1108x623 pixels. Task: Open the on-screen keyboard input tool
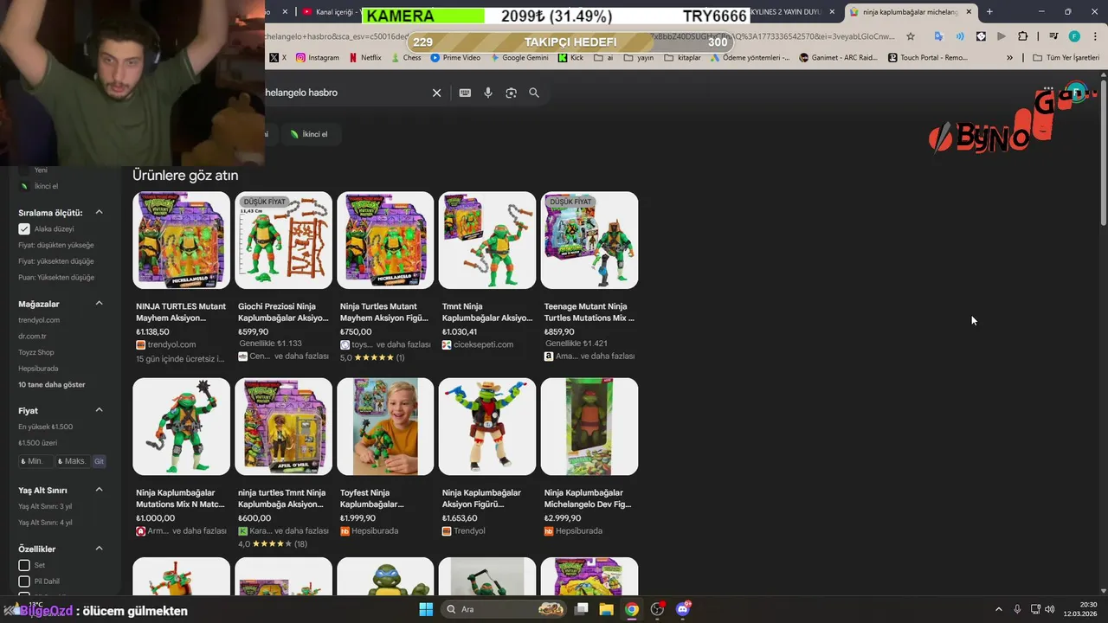point(465,93)
